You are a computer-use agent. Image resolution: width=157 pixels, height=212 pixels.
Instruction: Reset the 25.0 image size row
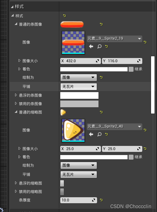click(145, 149)
